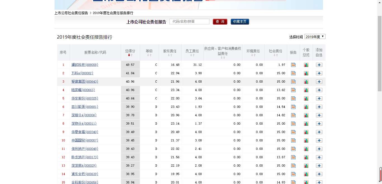The height and width of the screenshot is (184, 382).
Task: Open stock overview chart for 深振业A
Action: [306, 115]
